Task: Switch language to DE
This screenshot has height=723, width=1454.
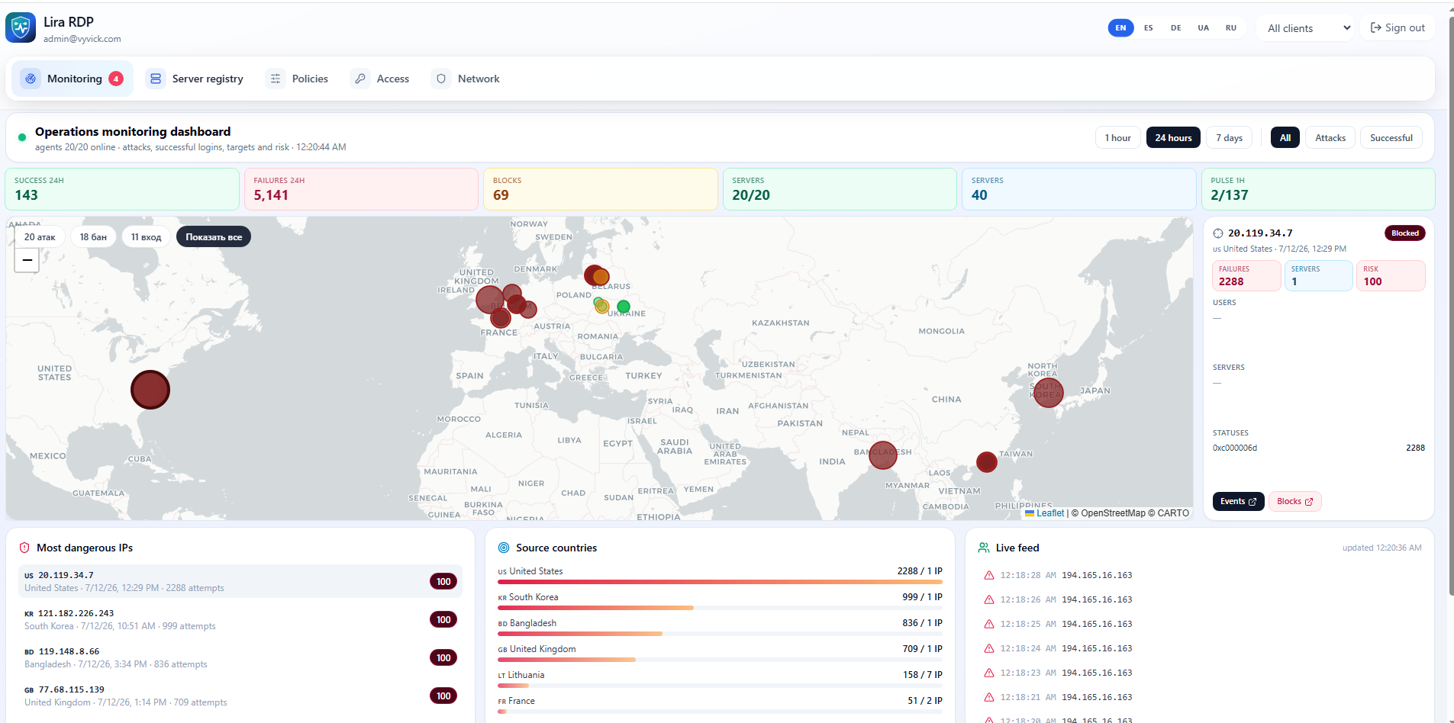Action: click(x=1175, y=27)
